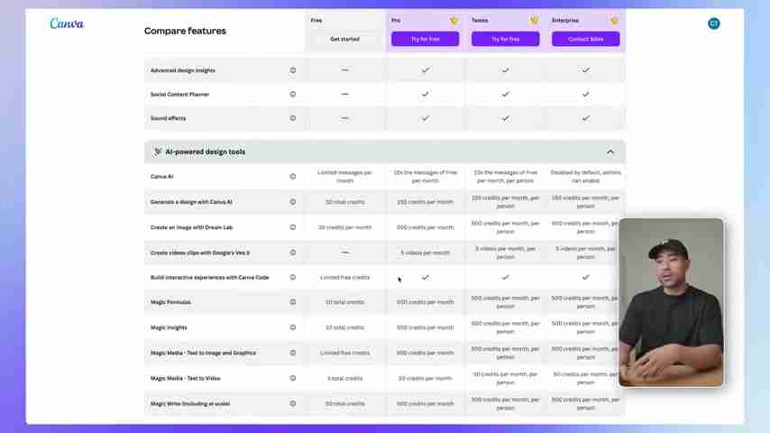Click info icon beside Canva AI
Screen dimensions: 770x433
click(x=293, y=177)
